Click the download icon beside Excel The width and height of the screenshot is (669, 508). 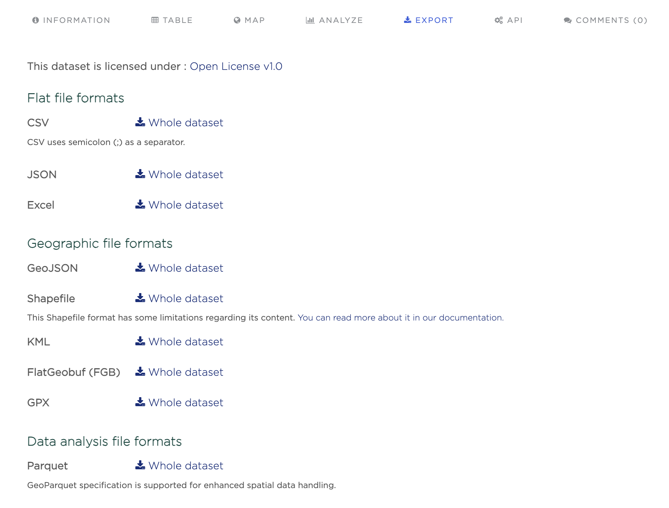pyautogui.click(x=140, y=204)
